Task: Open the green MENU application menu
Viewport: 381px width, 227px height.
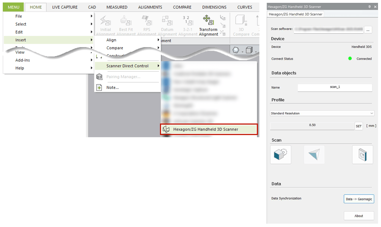Action: click(x=14, y=7)
